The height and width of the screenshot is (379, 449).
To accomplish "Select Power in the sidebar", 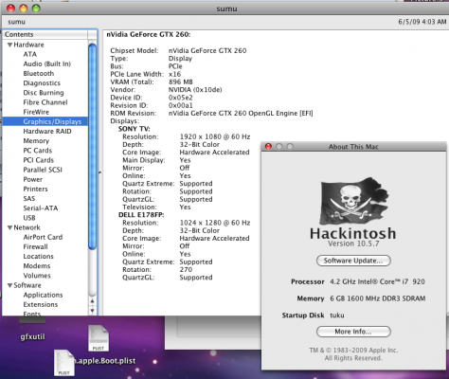I will click(x=33, y=179).
